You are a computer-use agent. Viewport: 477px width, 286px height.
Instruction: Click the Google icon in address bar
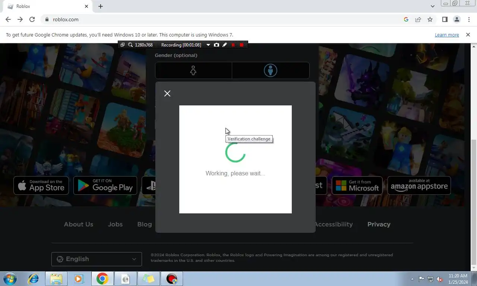(406, 19)
